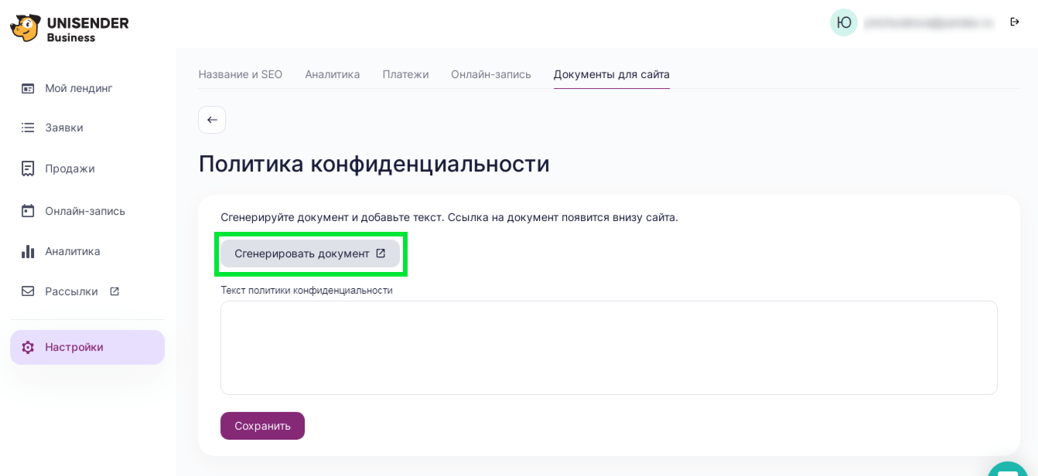
Task: Click the Сохранить button
Action: pos(262,426)
